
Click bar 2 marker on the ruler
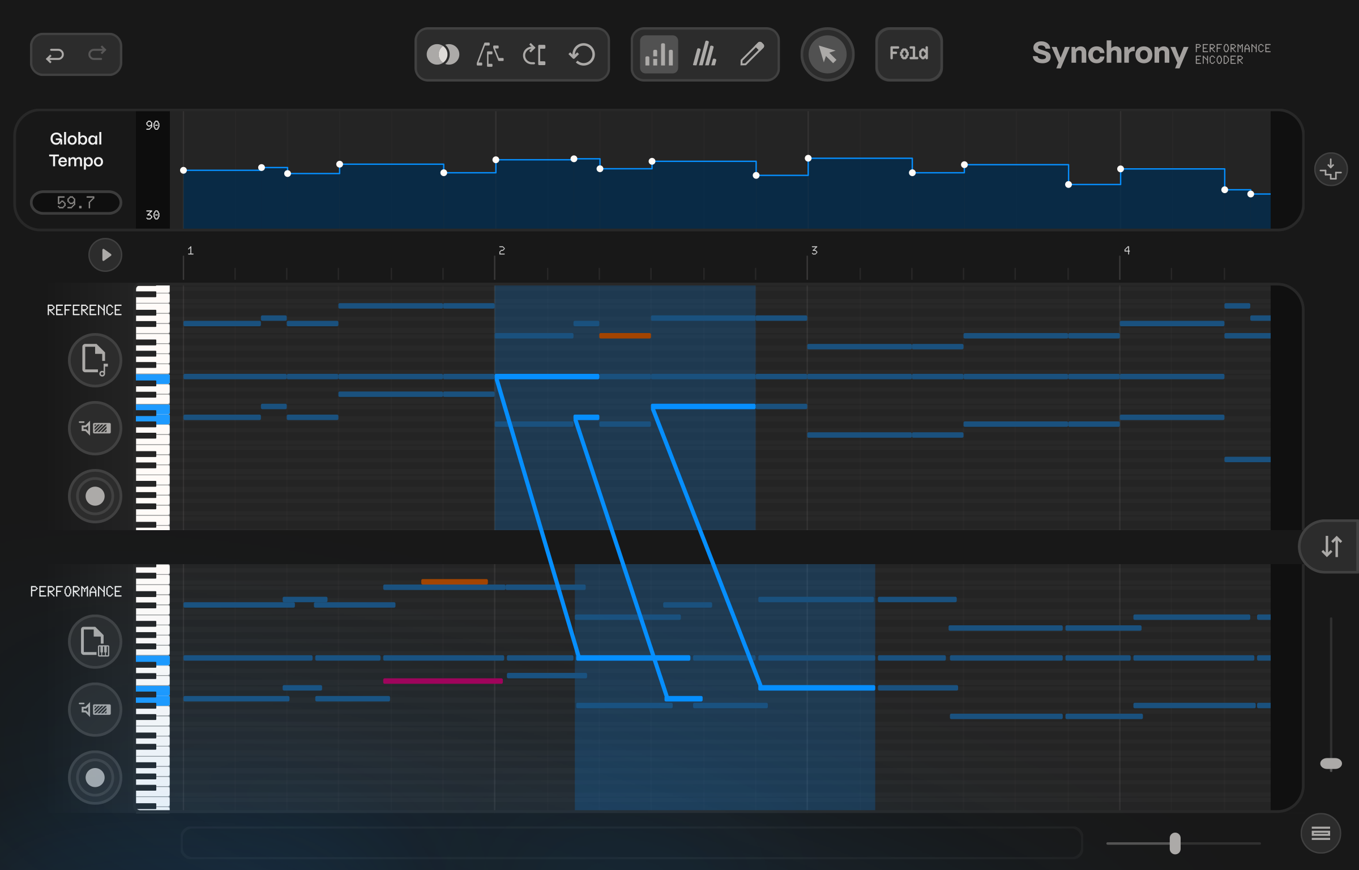tap(502, 250)
